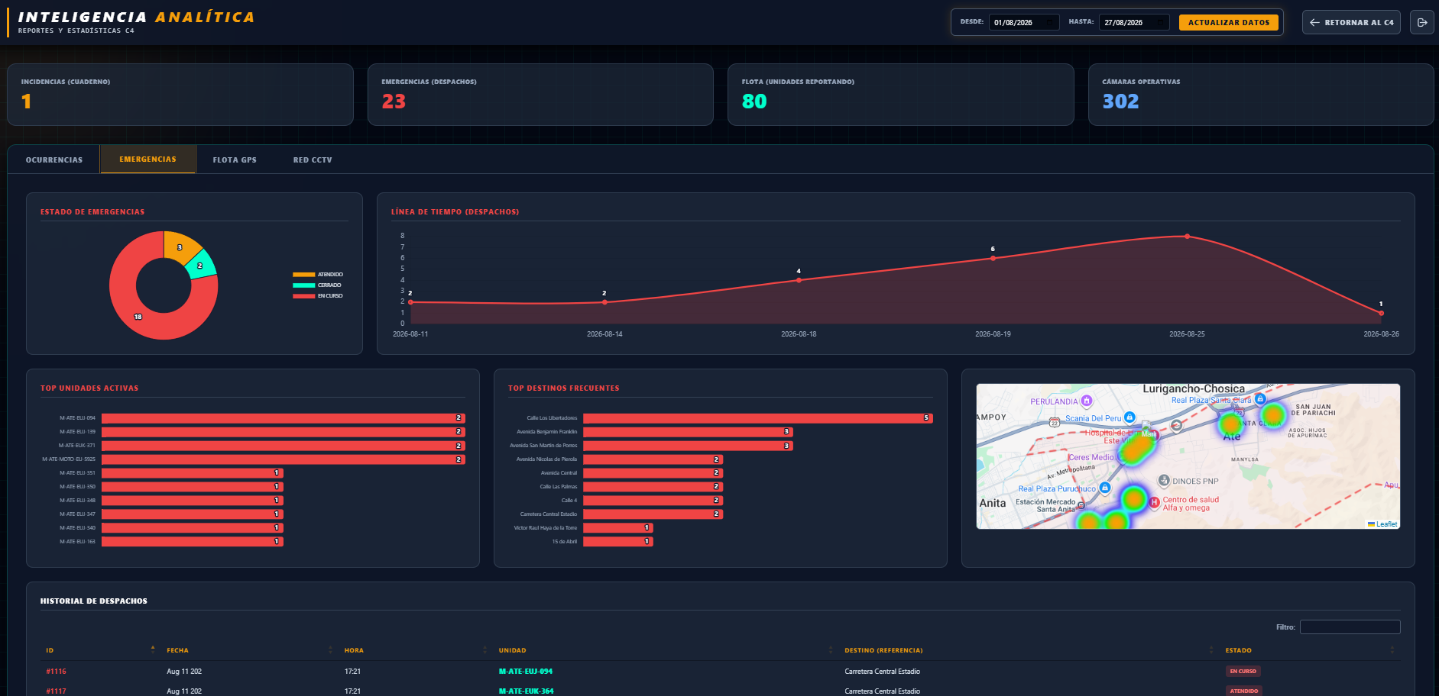Open the FLOTA GPS tab
This screenshot has width=1439, height=696.
pos(235,159)
